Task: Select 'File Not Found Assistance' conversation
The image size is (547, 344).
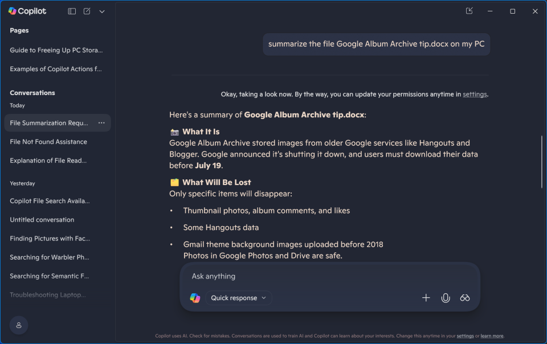Action: pos(48,142)
